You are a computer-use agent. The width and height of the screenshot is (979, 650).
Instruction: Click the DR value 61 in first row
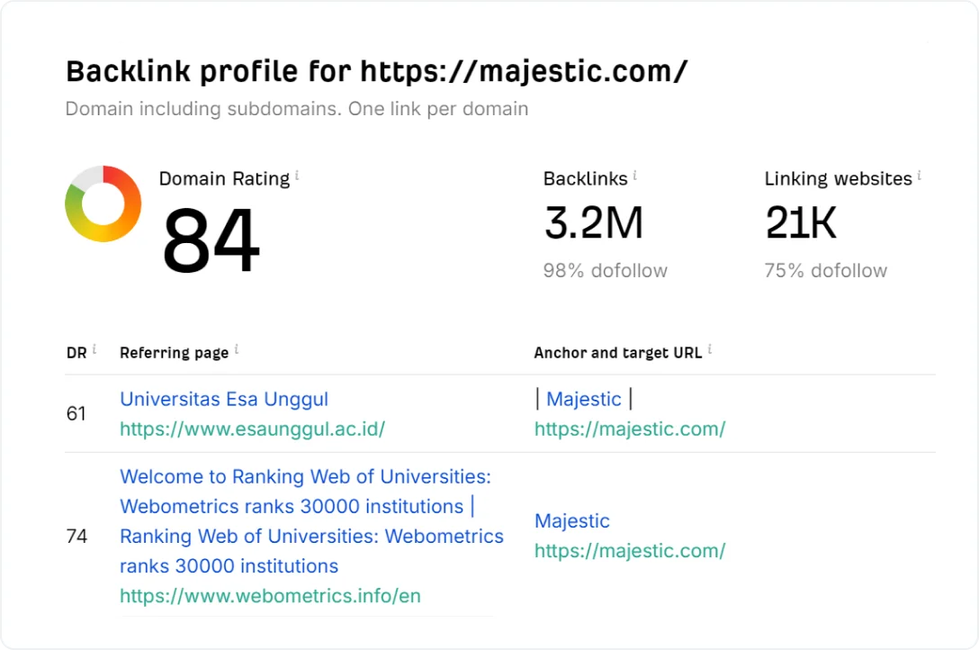point(76,413)
